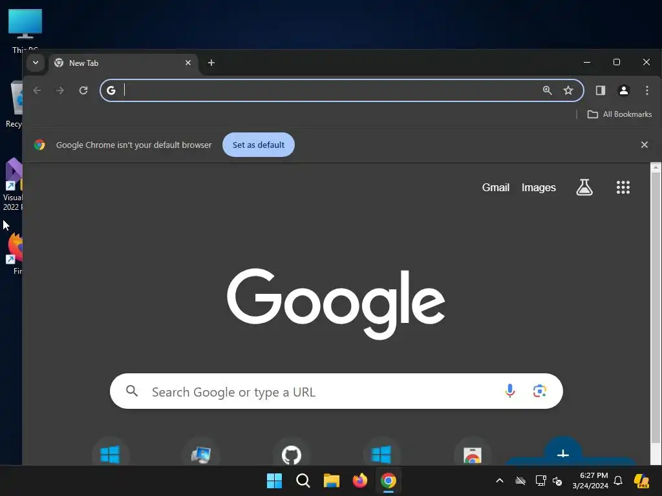662x496 pixels.
Task: Click Set as default button
Action: tap(259, 145)
